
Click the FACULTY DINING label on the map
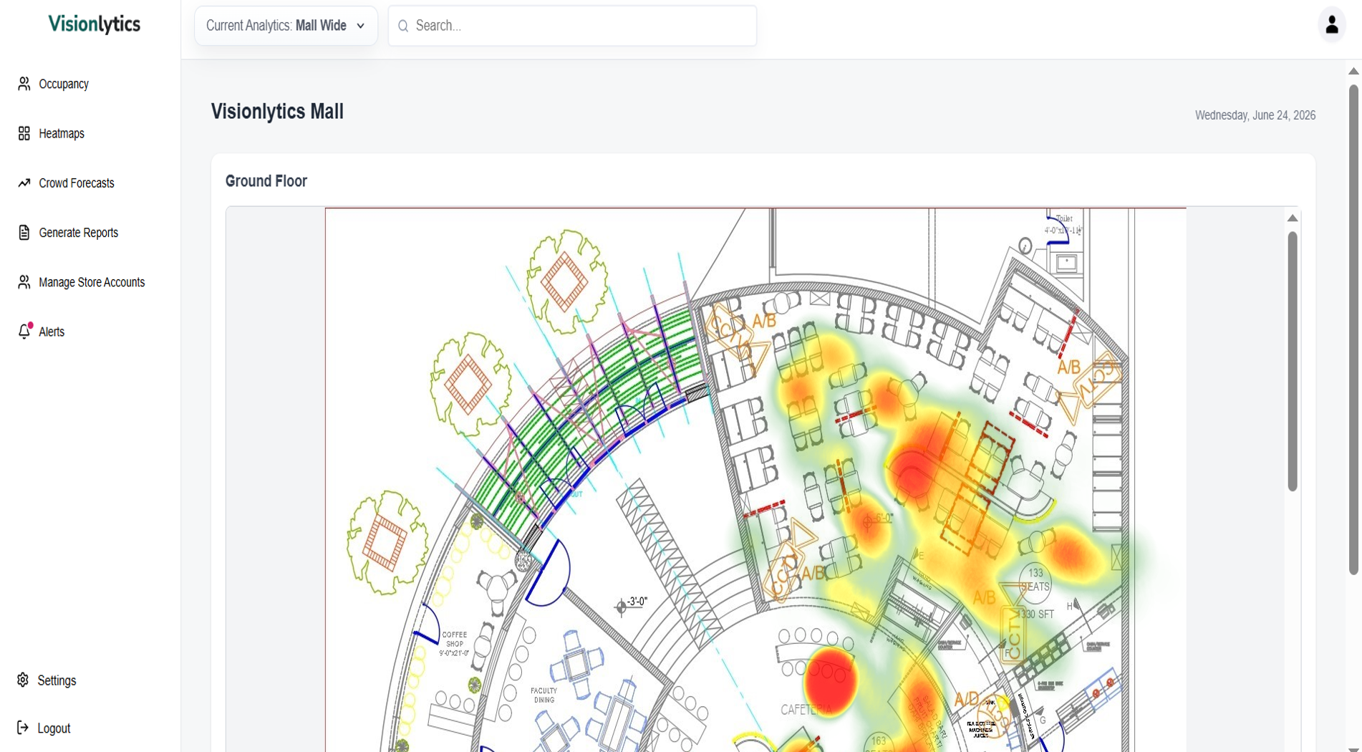[x=544, y=695]
